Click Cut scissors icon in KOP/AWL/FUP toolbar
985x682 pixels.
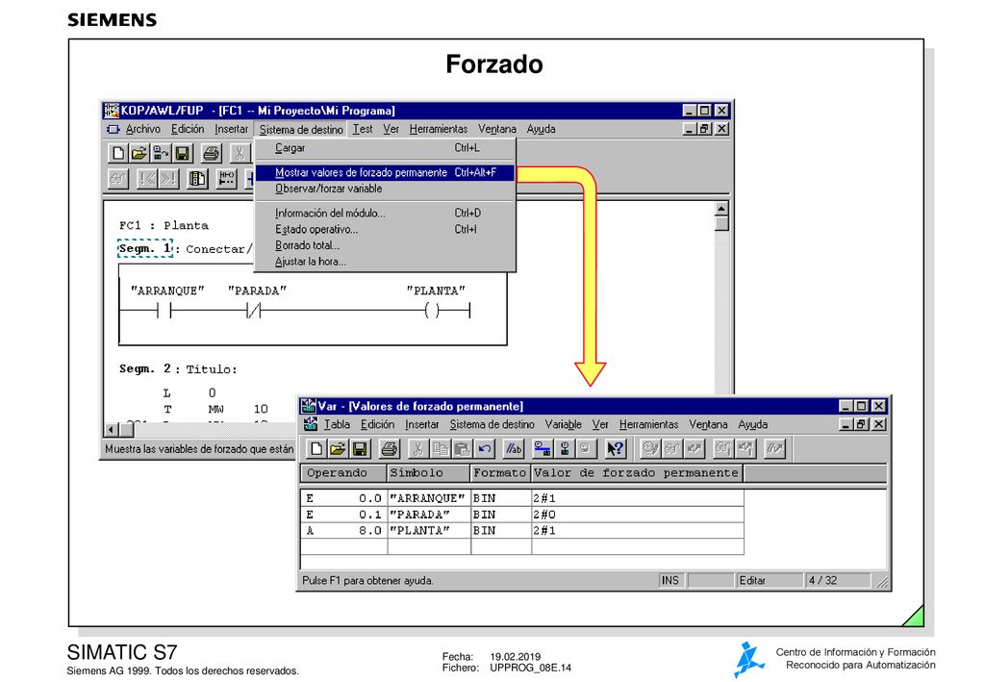(x=240, y=153)
